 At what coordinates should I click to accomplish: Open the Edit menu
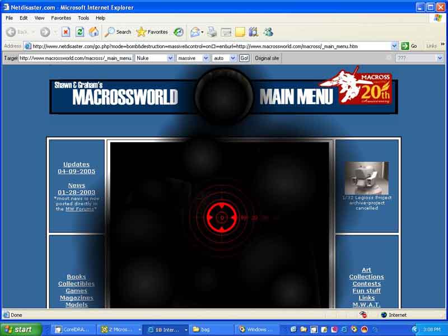click(x=24, y=18)
